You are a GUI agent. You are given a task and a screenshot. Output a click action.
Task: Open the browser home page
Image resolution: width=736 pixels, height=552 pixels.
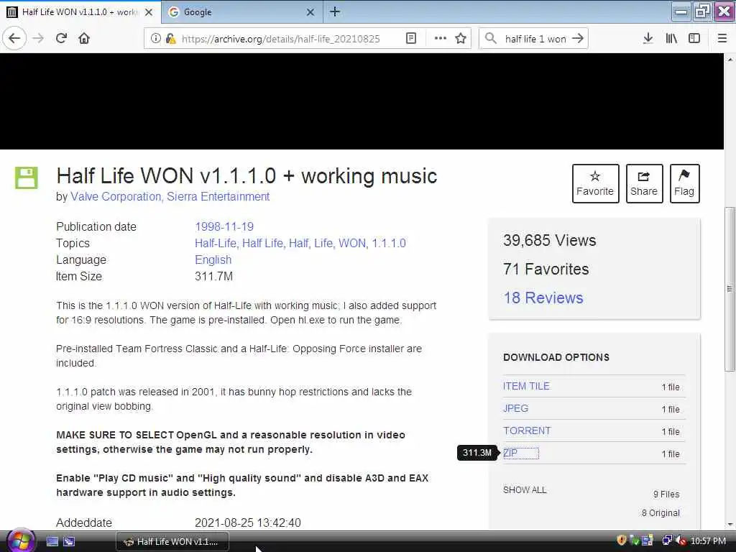[x=84, y=39]
